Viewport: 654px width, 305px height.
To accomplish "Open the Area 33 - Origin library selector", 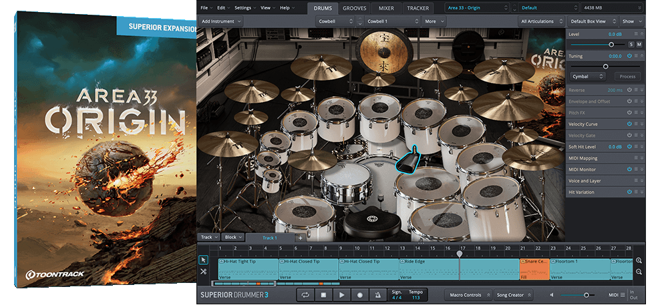I will [x=478, y=7].
